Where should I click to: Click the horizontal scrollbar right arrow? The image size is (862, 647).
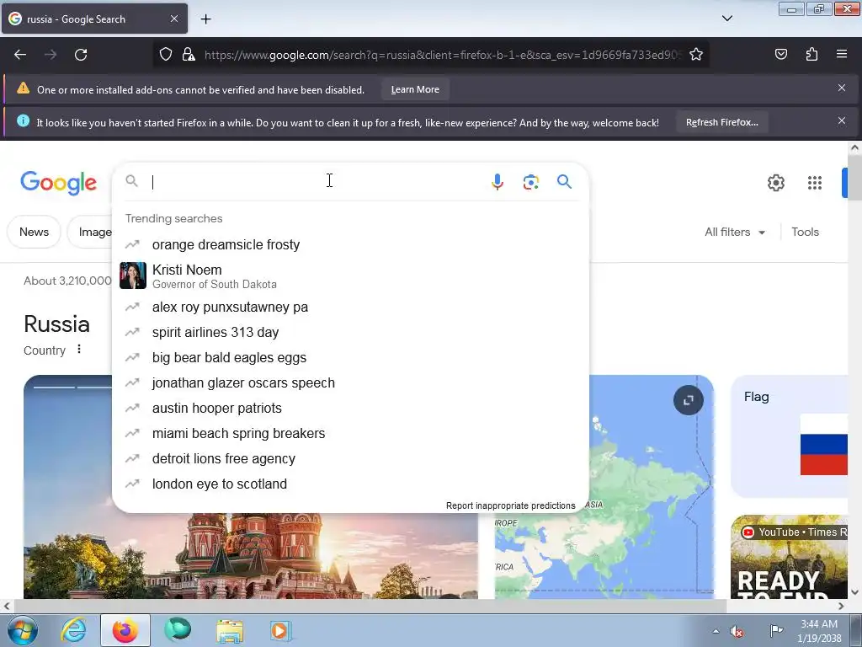[841, 606]
